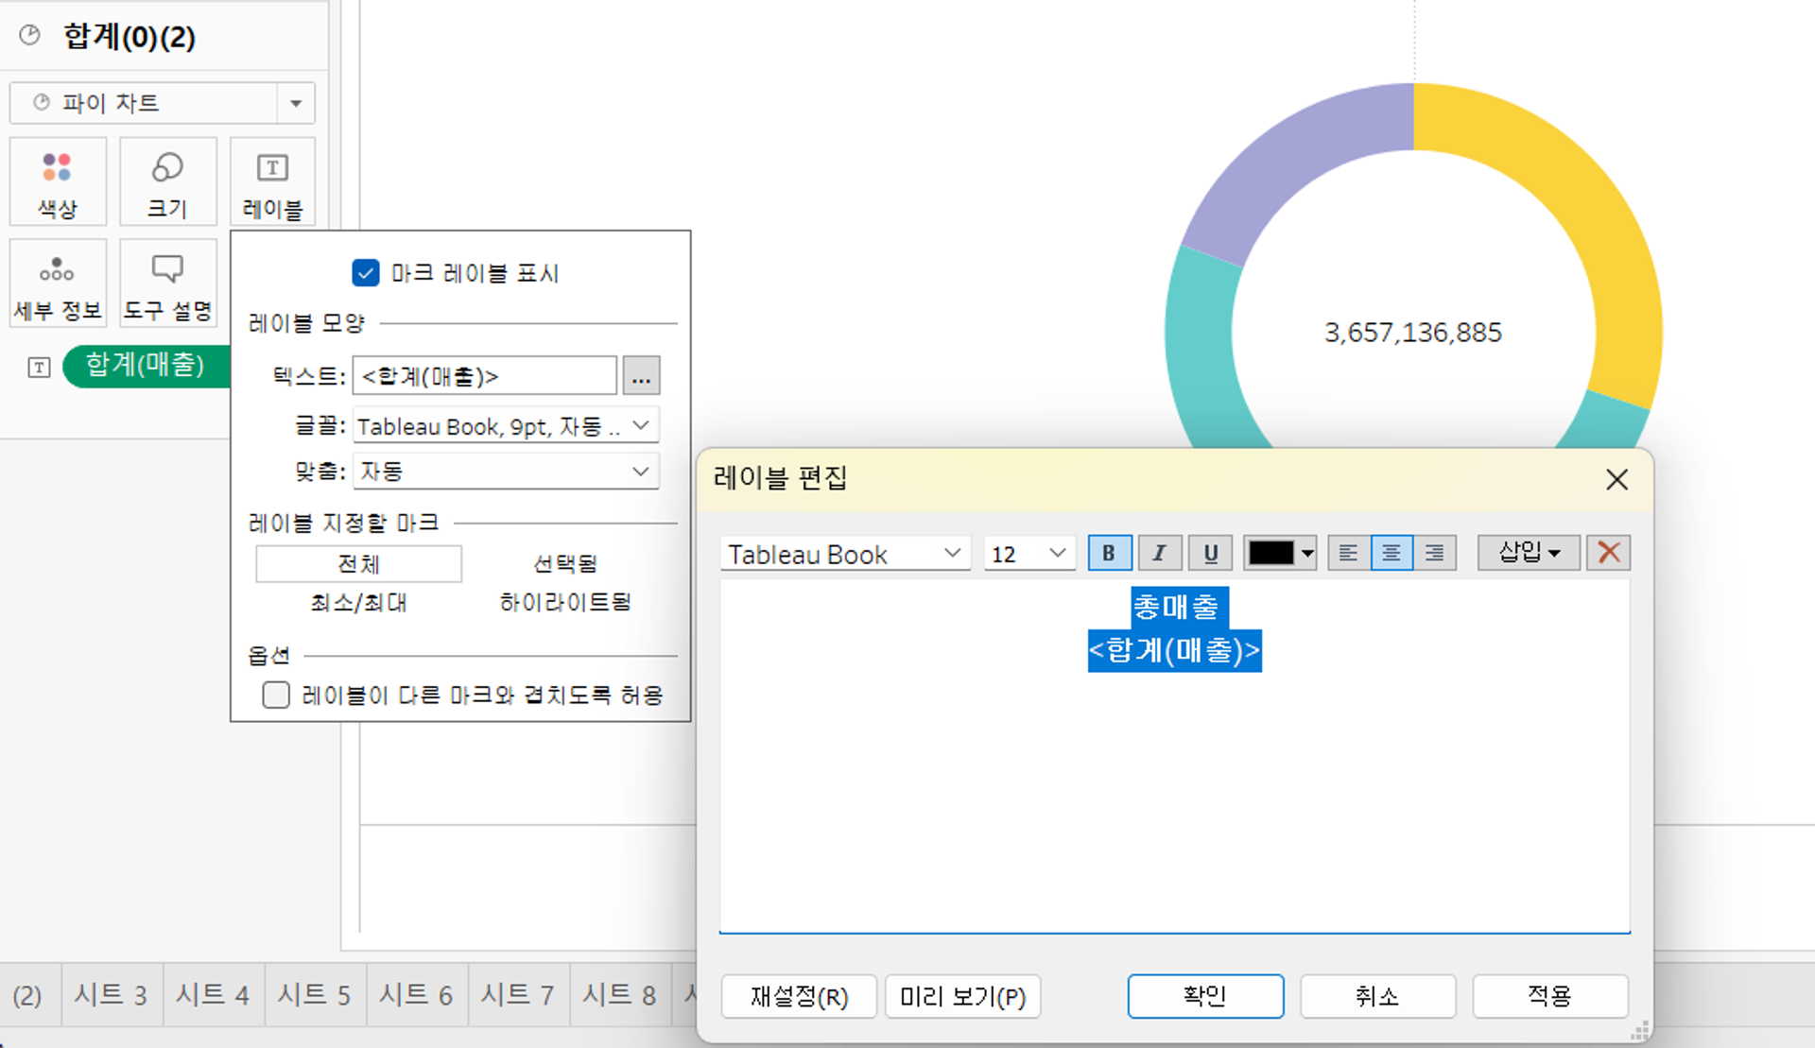This screenshot has width=1815, height=1048.
Task: Align label text to the left
Action: click(x=1349, y=553)
